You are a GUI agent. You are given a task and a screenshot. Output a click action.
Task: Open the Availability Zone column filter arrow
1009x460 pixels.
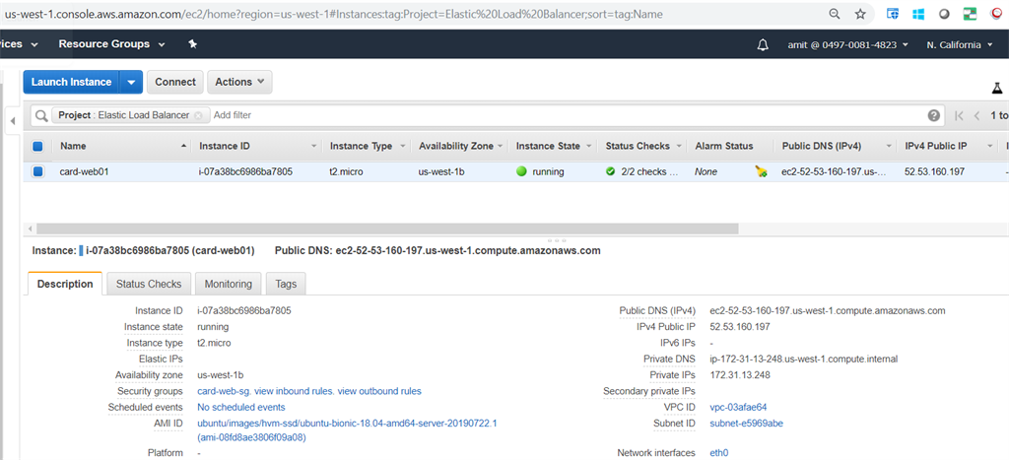(500, 147)
